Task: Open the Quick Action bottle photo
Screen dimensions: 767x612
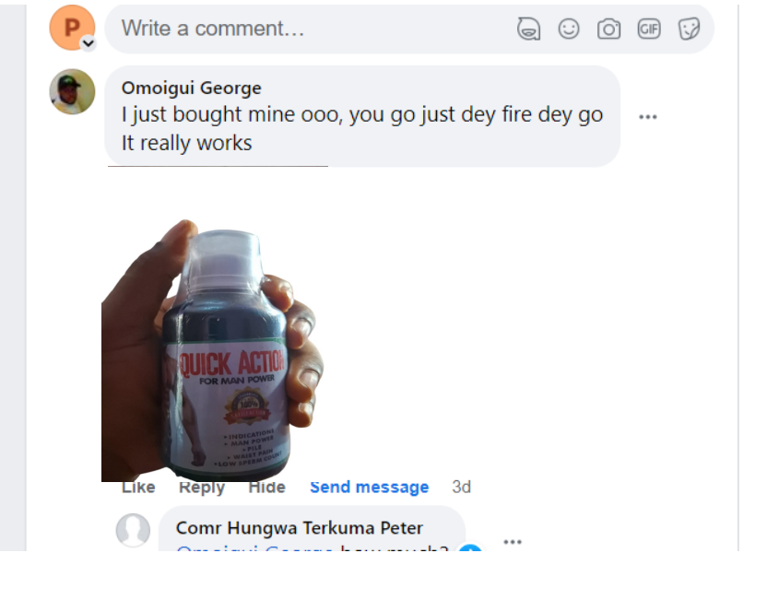Action: [x=212, y=350]
